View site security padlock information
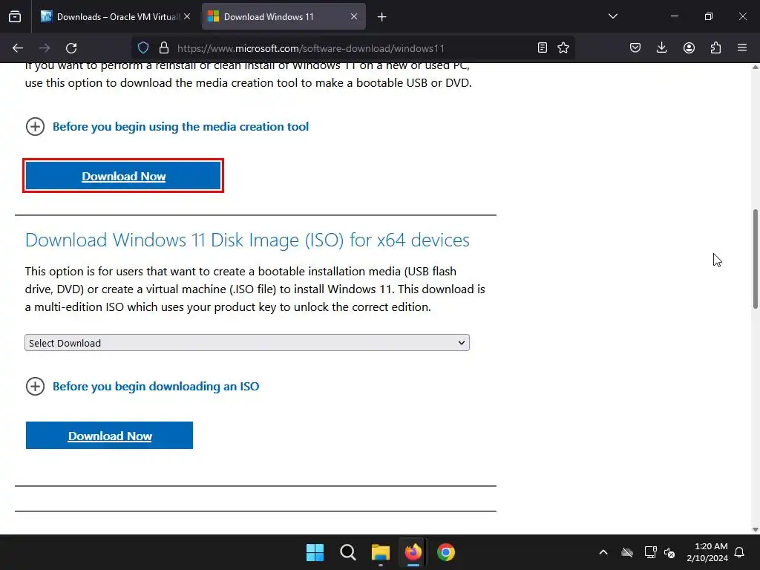 pyautogui.click(x=164, y=48)
